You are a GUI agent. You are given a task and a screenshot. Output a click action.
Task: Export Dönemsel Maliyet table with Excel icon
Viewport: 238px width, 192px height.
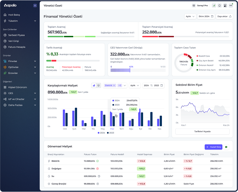pos(226,147)
